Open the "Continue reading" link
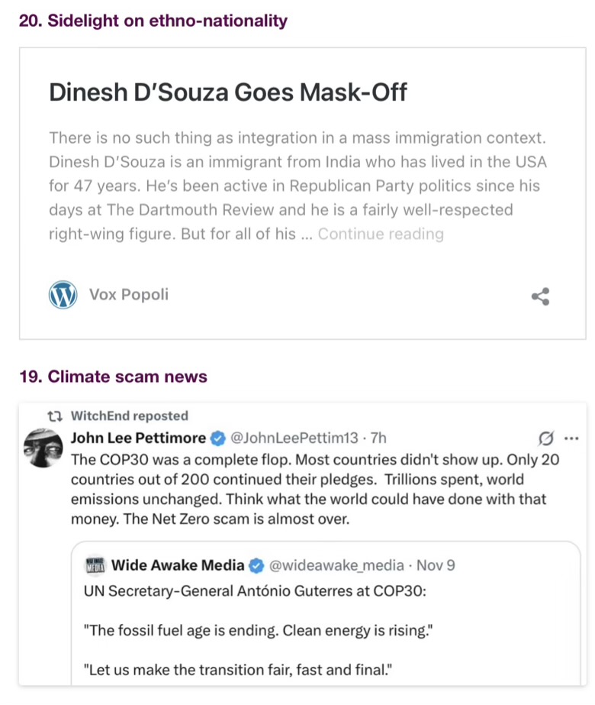 pyautogui.click(x=381, y=234)
